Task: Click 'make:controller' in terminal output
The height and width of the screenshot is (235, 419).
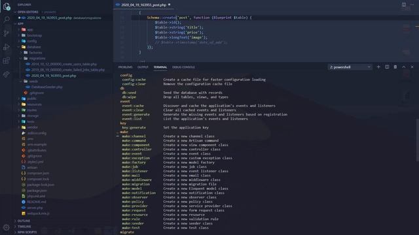Action: [x=137, y=149]
